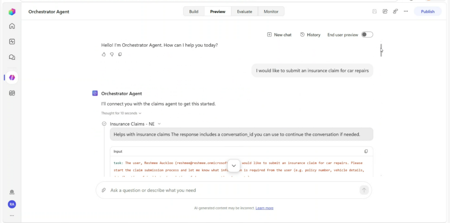This screenshot has height=223, width=450.
Task: Start a New chat
Action: (279, 35)
